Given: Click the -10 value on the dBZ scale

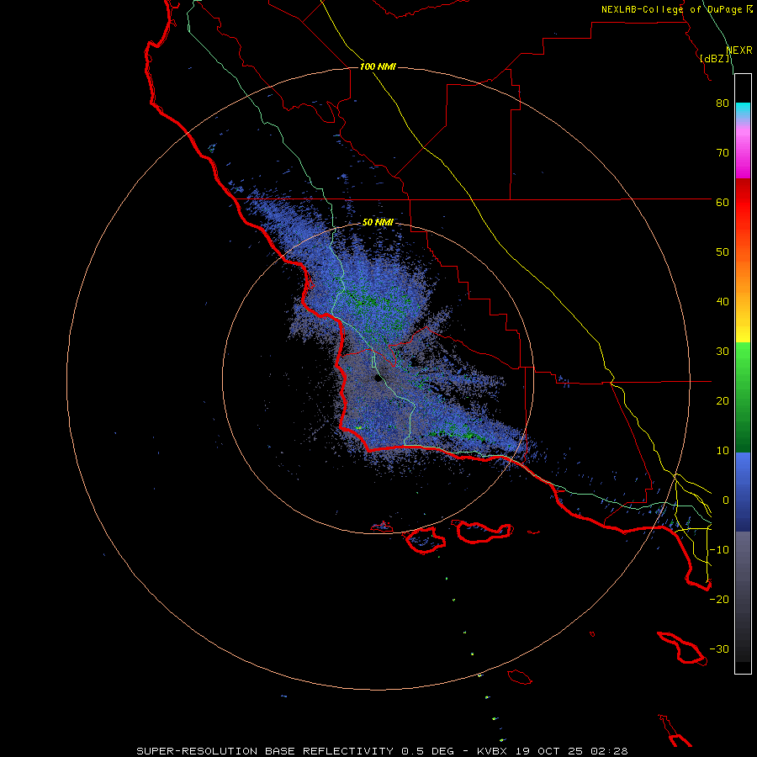Looking at the screenshot, I should tap(719, 550).
